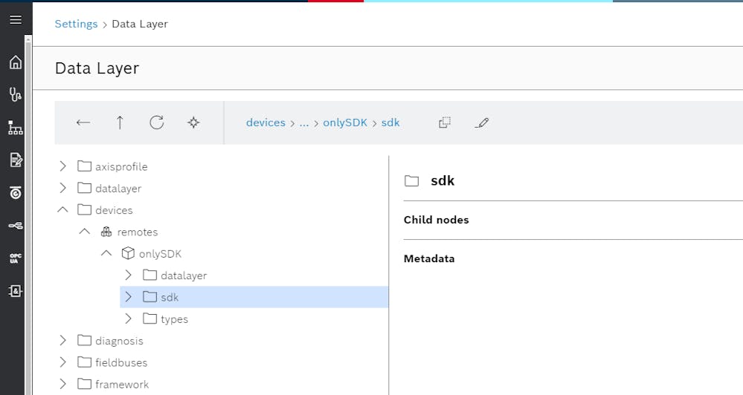The height and width of the screenshot is (395, 743).
Task: Open the hamburger navigation menu
Action: 16,19
